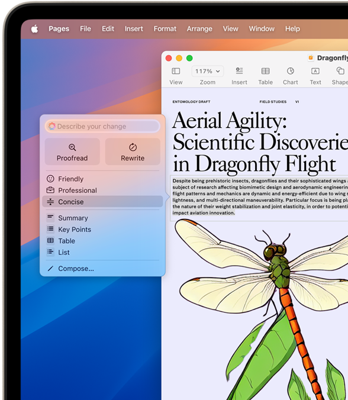
Task: Click the ENTOMOLOGY DRAFT header text
Action: (191, 102)
